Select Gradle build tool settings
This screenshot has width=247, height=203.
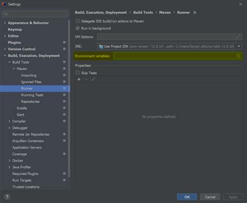pos(22,108)
